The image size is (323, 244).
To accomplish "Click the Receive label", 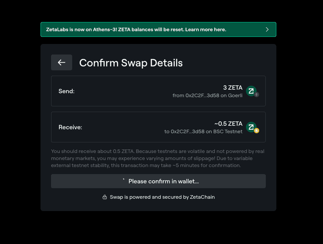I will click(70, 127).
